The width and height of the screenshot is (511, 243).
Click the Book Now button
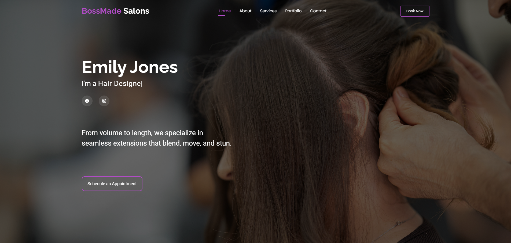415,11
